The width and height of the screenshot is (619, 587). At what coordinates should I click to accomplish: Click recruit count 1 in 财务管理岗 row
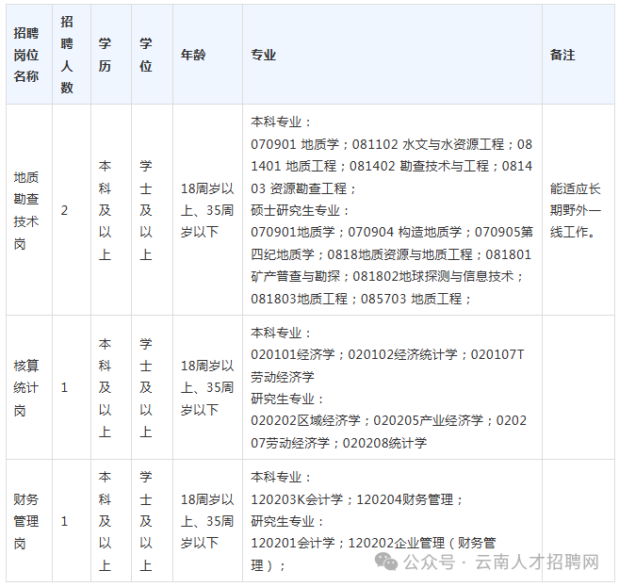click(x=72, y=521)
